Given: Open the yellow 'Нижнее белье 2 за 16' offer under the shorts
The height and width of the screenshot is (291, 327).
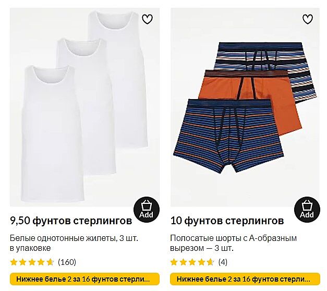Looking at the screenshot, I should point(245,279).
